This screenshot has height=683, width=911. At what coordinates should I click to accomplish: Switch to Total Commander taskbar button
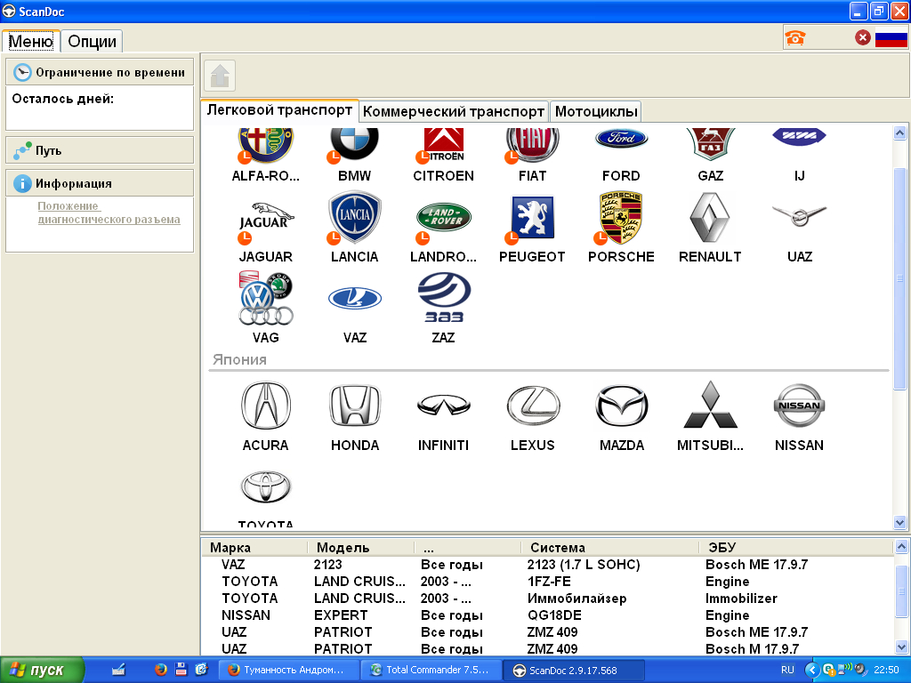(x=431, y=671)
